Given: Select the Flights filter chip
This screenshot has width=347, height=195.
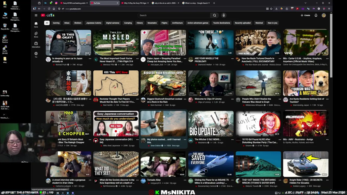Looking at the screenshot, I should pyautogui.click(x=164, y=23).
